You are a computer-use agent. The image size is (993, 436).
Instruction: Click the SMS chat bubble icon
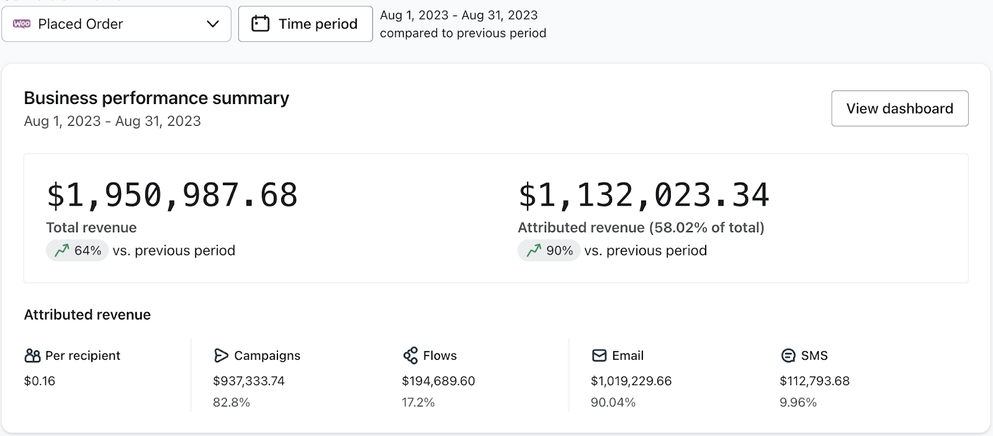788,355
